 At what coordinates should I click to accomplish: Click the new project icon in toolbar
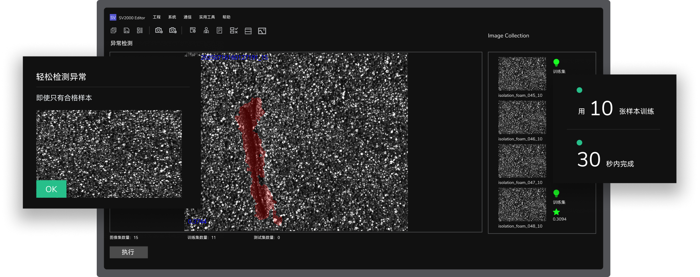tap(114, 31)
